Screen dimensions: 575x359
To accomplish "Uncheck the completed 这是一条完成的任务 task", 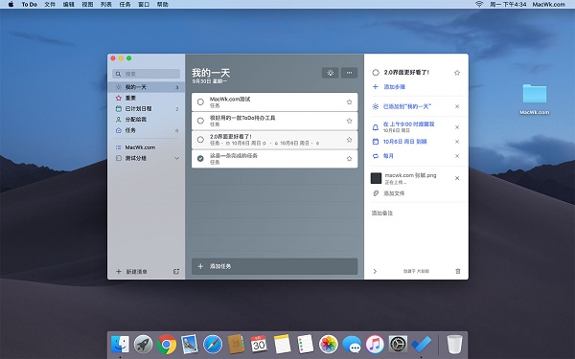I will [200, 159].
